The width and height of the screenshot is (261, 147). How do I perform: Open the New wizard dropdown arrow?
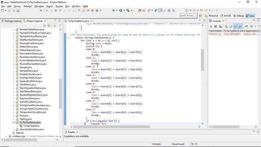point(6,11)
